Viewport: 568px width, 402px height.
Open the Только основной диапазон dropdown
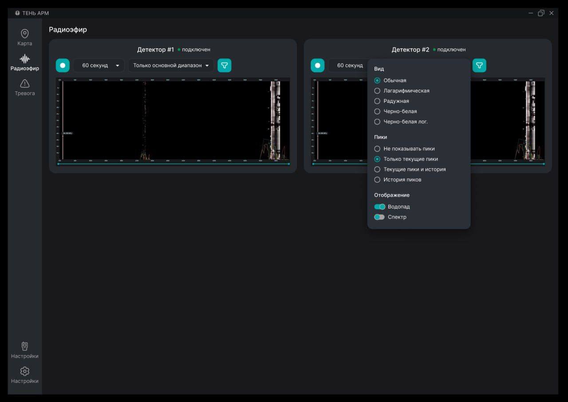(x=171, y=66)
